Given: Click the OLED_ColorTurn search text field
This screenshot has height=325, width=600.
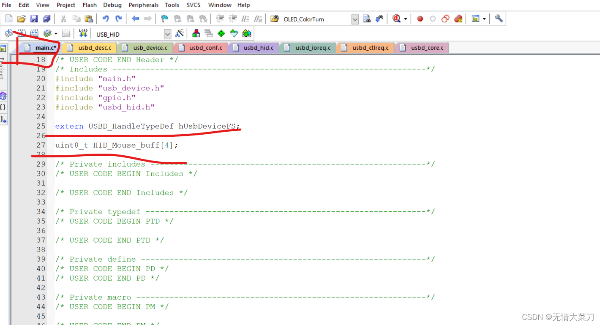Looking at the screenshot, I should coord(316,19).
